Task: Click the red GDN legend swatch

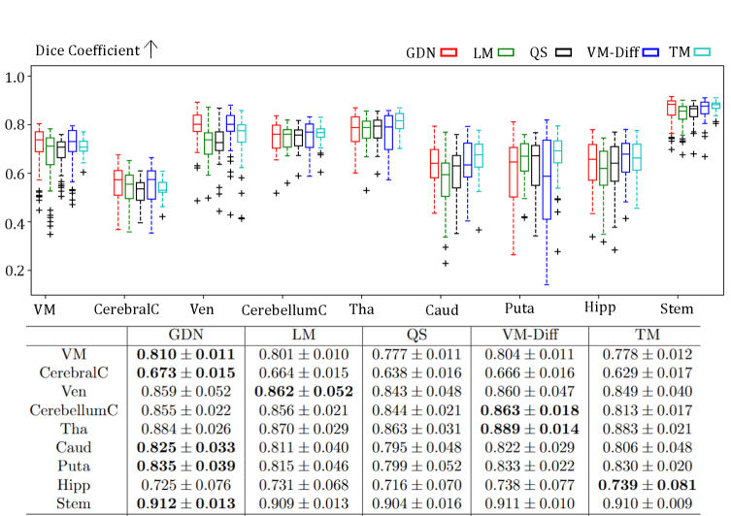Action: tap(449, 52)
